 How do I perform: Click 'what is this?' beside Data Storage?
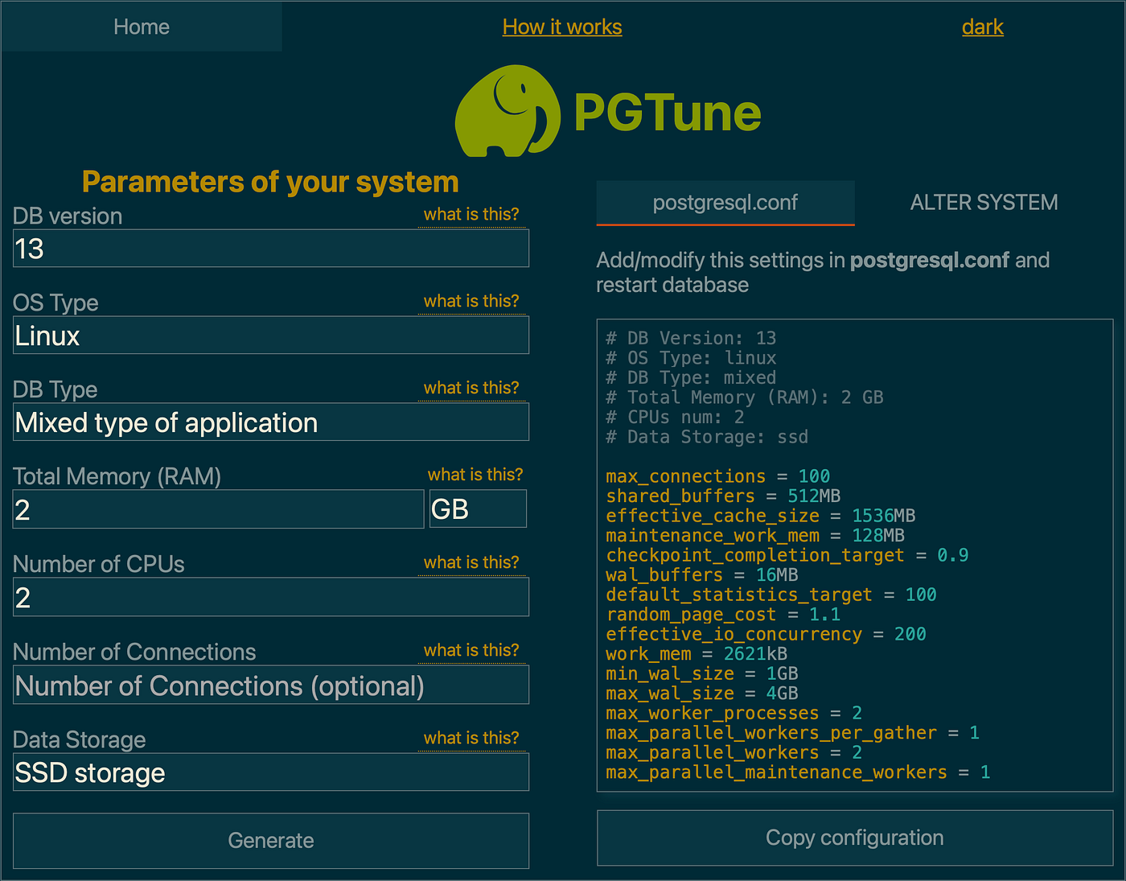coord(472,737)
